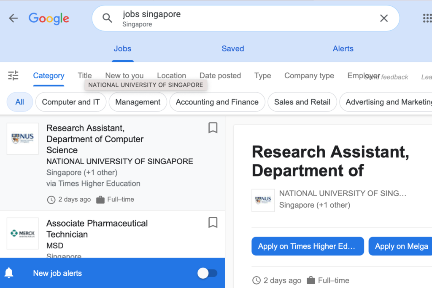
Task: Toggle the New job alerts switch
Action: 207,273
